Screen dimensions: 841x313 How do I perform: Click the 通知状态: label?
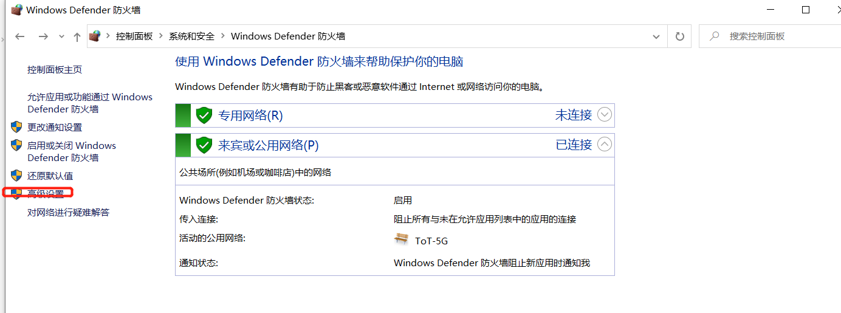[x=199, y=263]
